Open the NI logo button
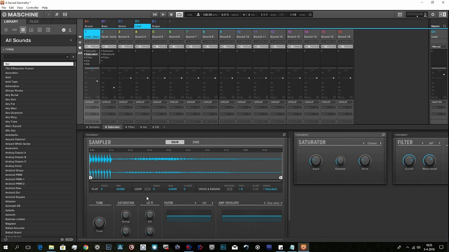 pyautogui.click(x=442, y=15)
